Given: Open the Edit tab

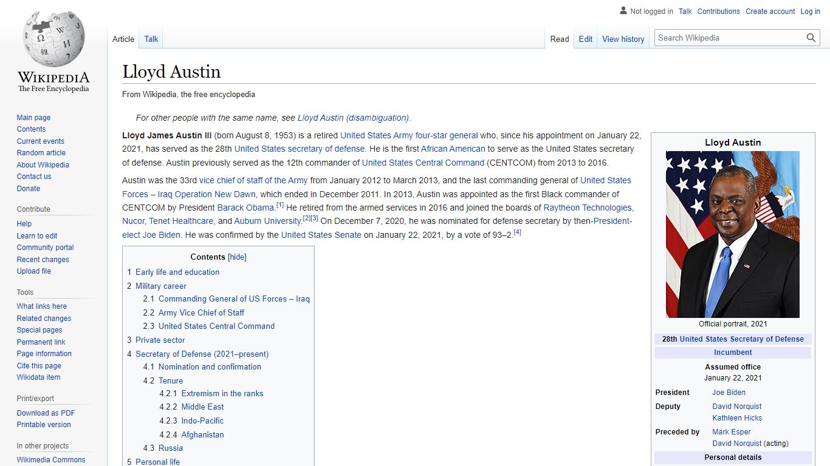Looking at the screenshot, I should click(x=586, y=39).
